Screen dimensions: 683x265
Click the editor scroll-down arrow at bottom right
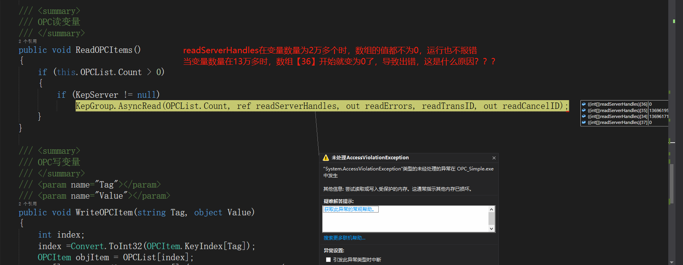coord(672,262)
